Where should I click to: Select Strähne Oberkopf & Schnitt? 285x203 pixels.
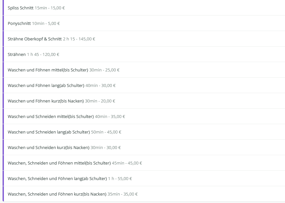[x=35, y=39]
